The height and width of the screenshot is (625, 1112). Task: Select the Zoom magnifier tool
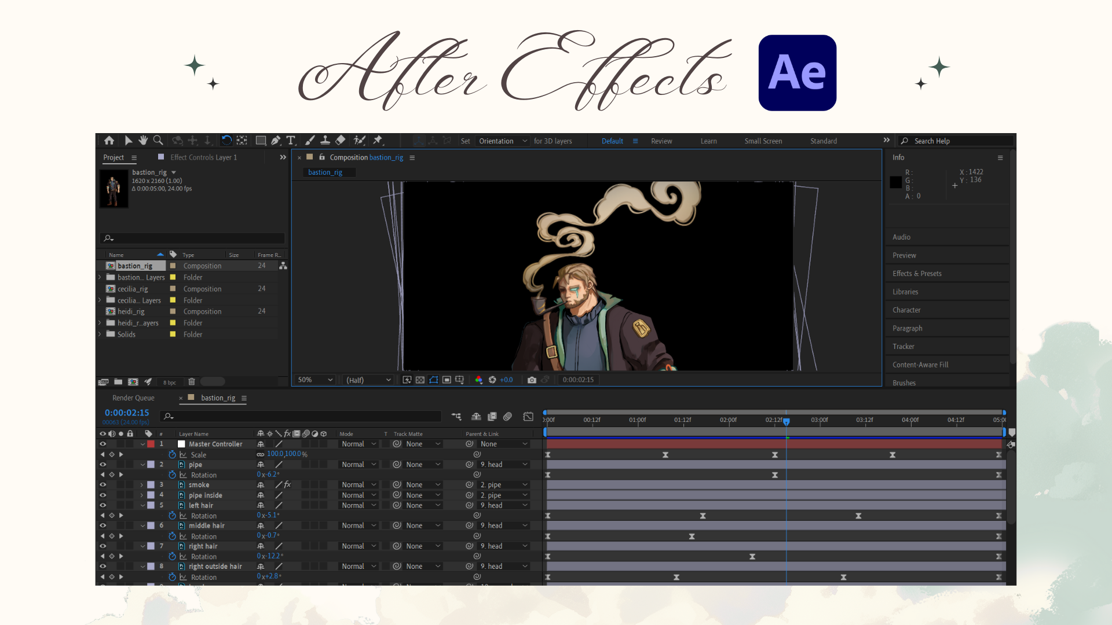click(158, 141)
